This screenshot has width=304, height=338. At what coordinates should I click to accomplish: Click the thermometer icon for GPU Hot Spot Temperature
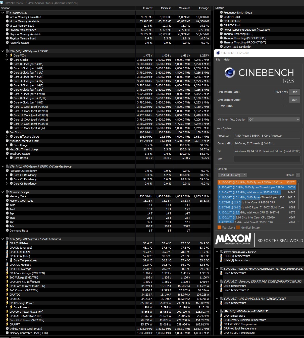pyautogui.click(x=221, y=328)
